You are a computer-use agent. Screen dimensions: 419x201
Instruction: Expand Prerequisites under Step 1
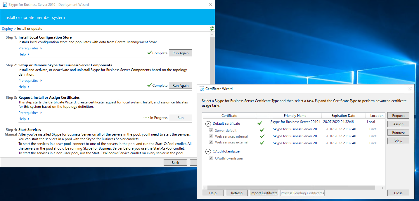30,48
